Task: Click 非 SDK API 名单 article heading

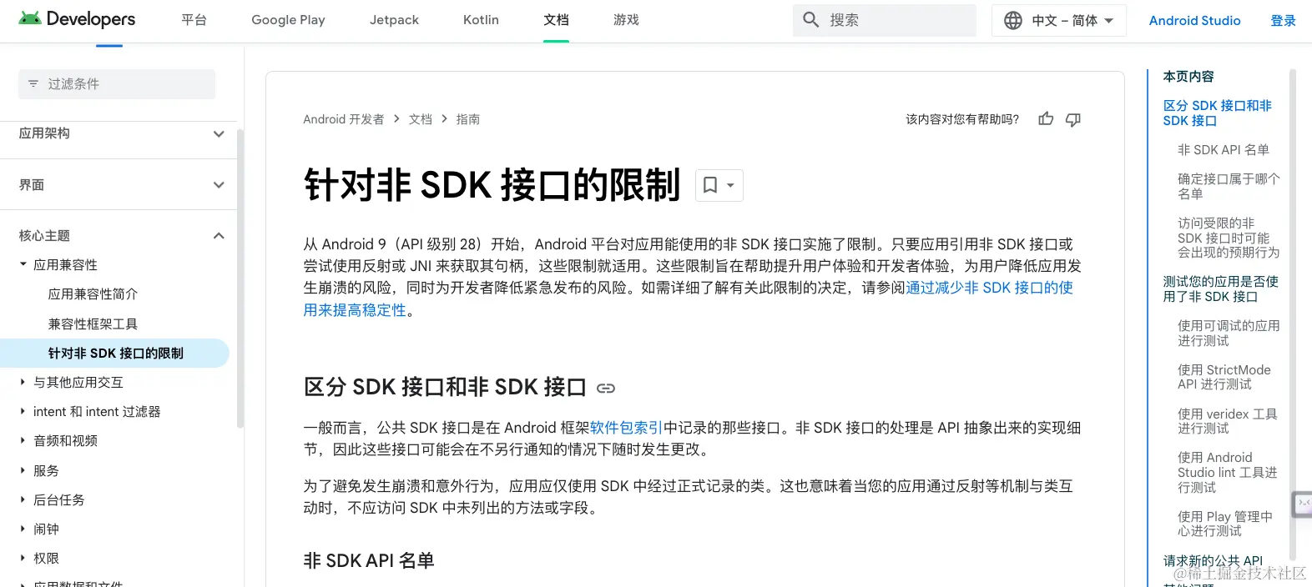Action: point(369,560)
